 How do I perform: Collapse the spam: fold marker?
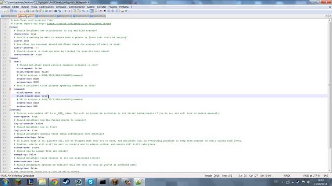pos(10,58)
